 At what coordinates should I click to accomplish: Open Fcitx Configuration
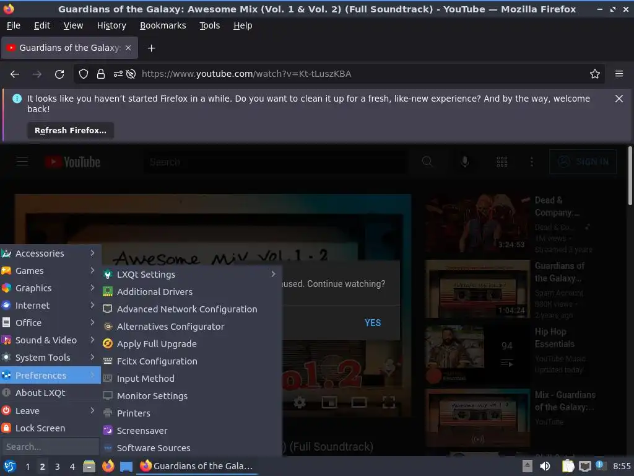pyautogui.click(x=191, y=361)
